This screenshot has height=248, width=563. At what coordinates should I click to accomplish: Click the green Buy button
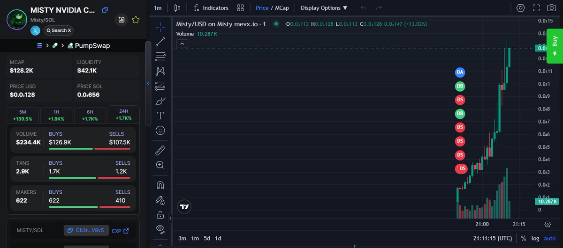[555, 46]
